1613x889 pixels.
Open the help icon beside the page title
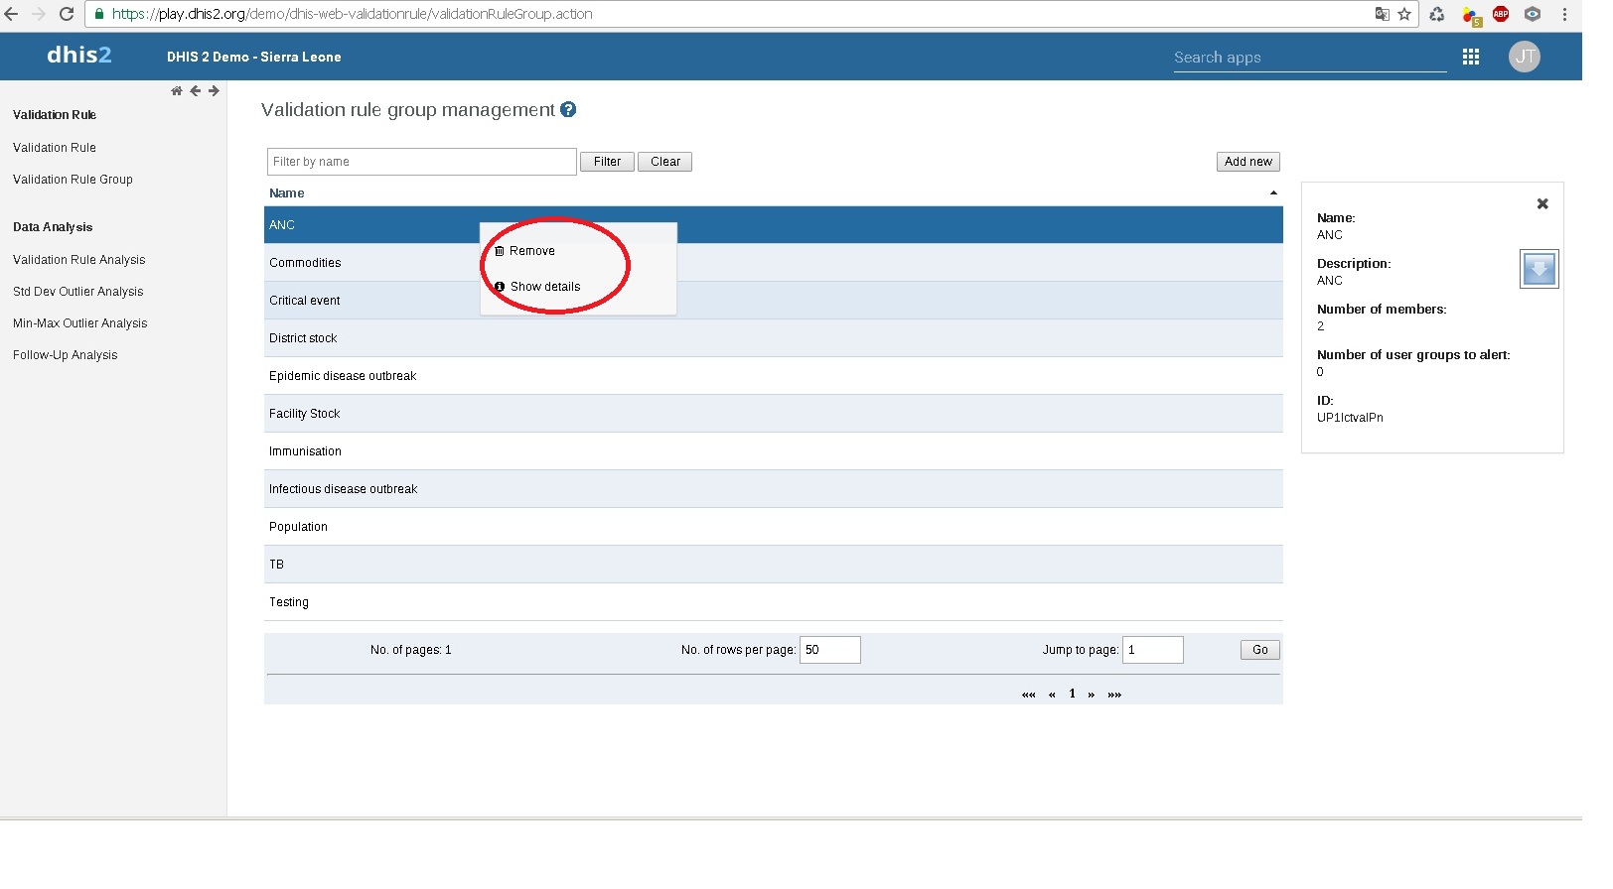(568, 110)
